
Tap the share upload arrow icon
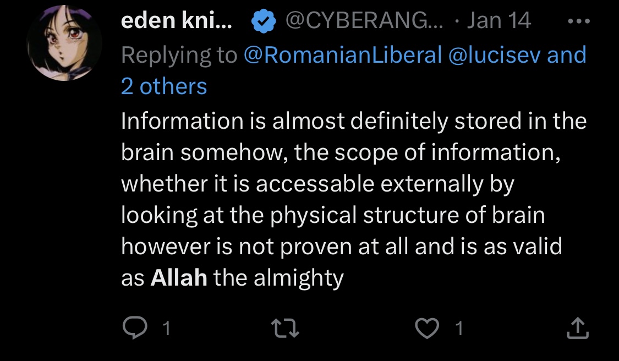(x=578, y=328)
